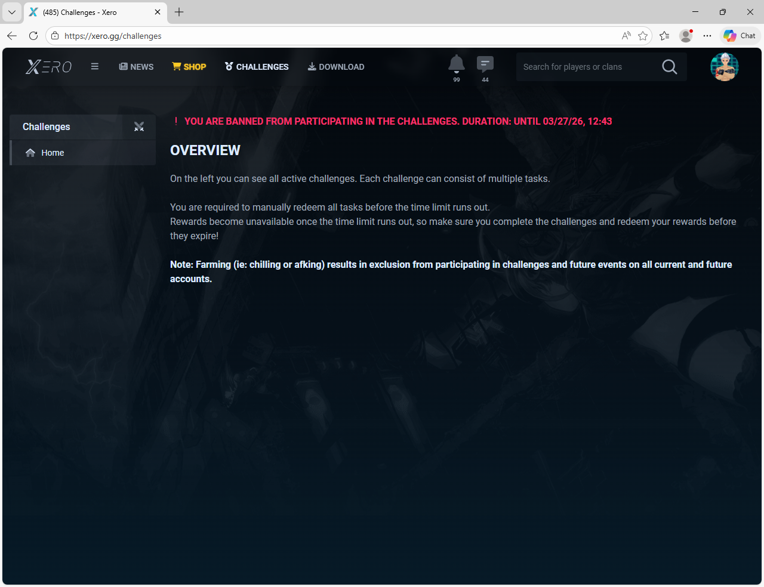Add this page to favorites star
764x587 pixels.
[x=643, y=36]
